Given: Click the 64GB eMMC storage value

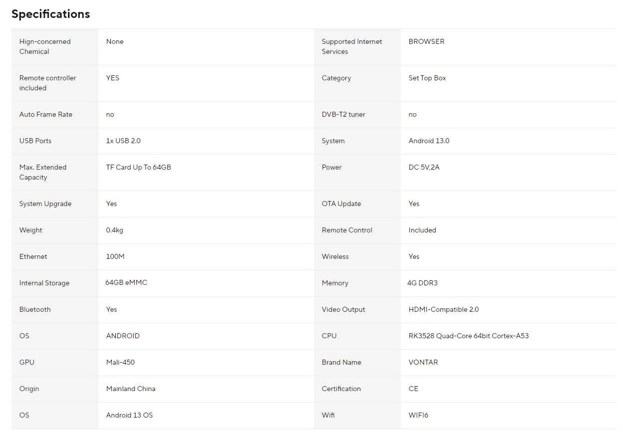Looking at the screenshot, I should coord(126,282).
